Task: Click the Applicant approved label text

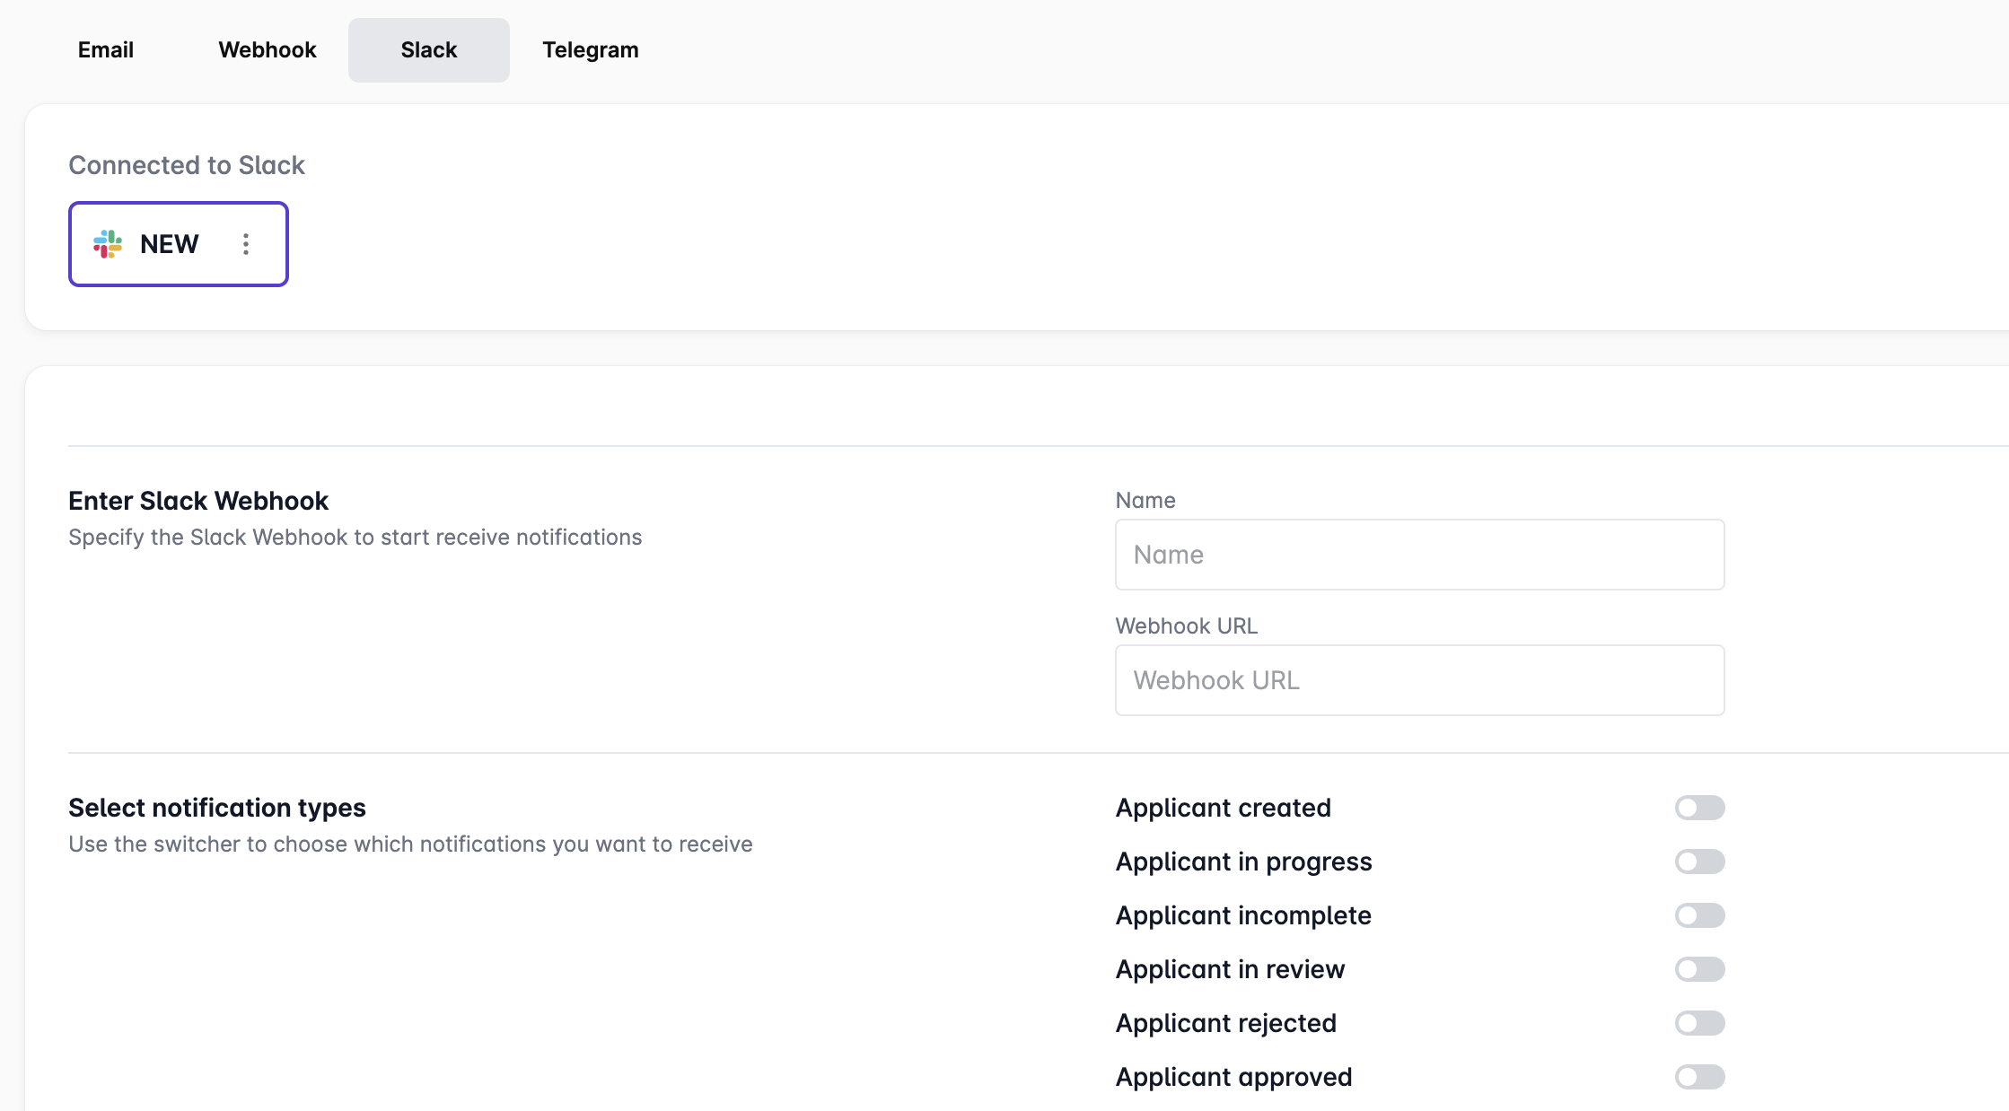Action: (1233, 1077)
